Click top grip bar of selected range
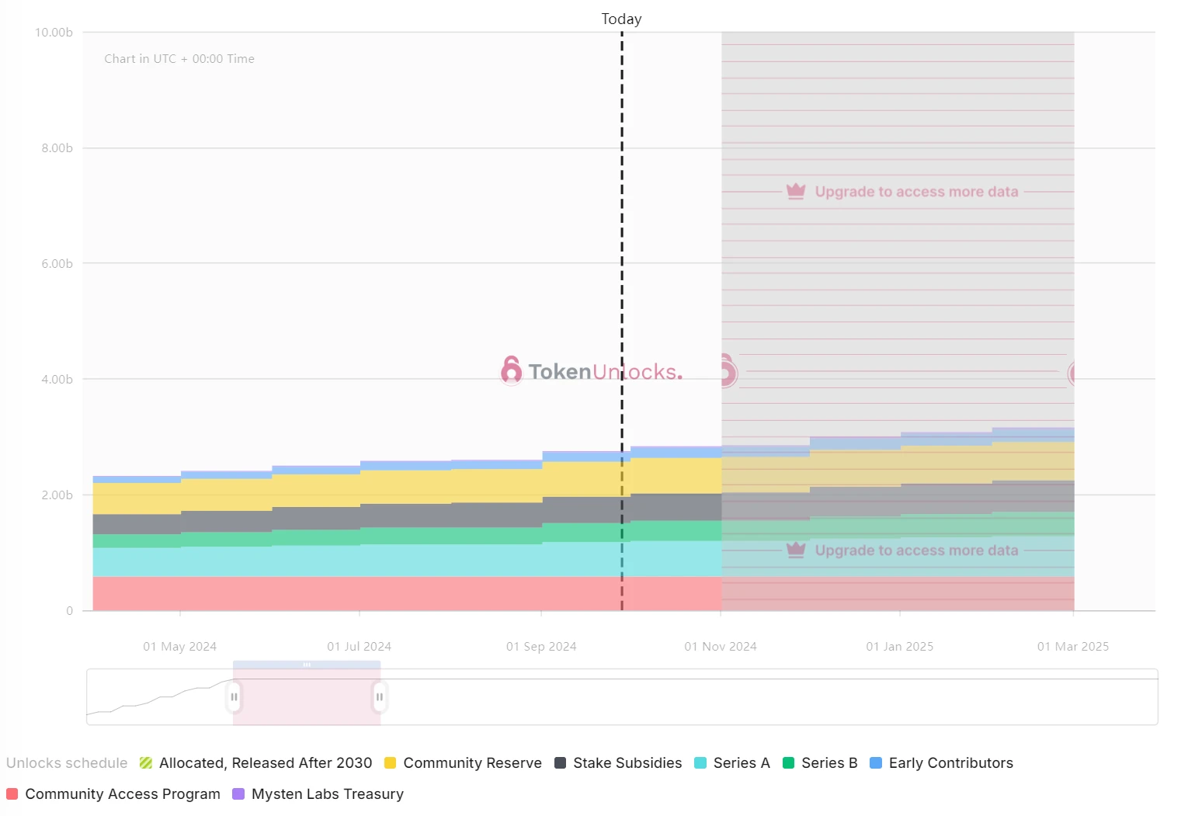Screen dimensions: 1181x816 coord(307,665)
